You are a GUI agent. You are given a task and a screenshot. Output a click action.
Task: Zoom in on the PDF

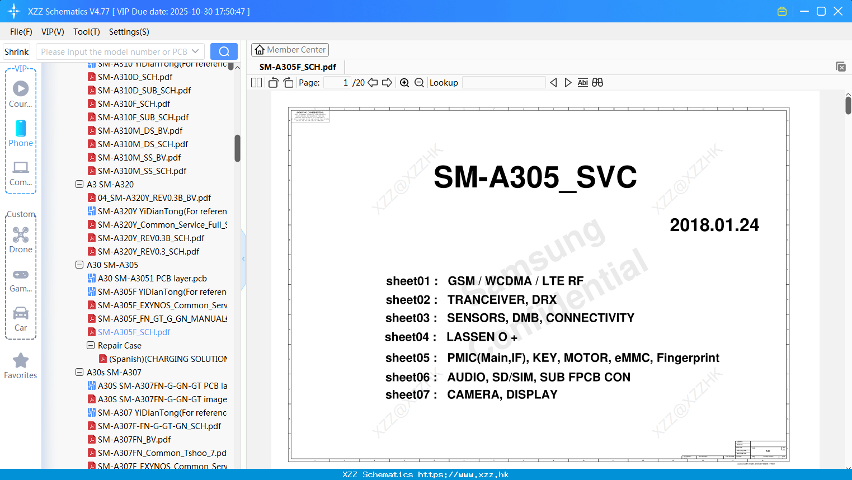[x=404, y=83]
